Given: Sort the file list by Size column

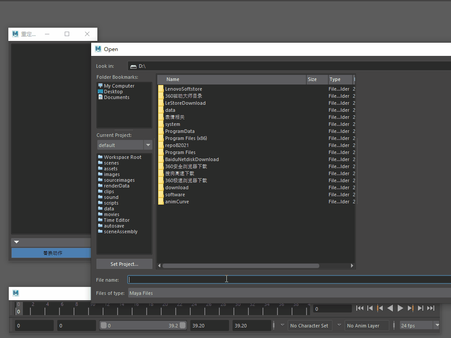Looking at the screenshot, I should tap(312, 80).
